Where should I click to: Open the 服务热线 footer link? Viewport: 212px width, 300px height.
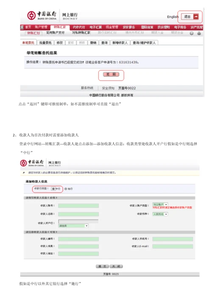coord(87,88)
